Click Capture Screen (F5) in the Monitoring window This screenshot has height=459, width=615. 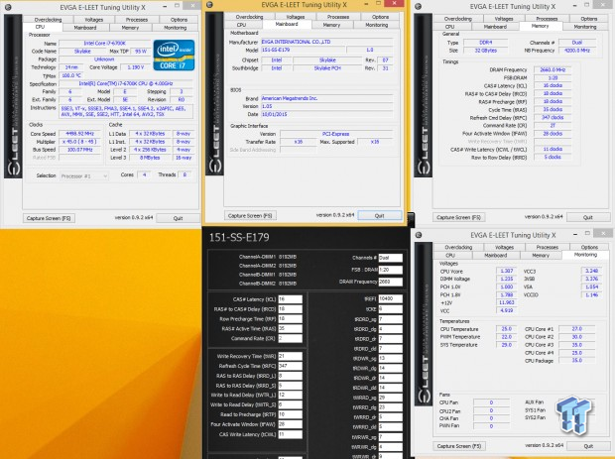click(x=459, y=446)
